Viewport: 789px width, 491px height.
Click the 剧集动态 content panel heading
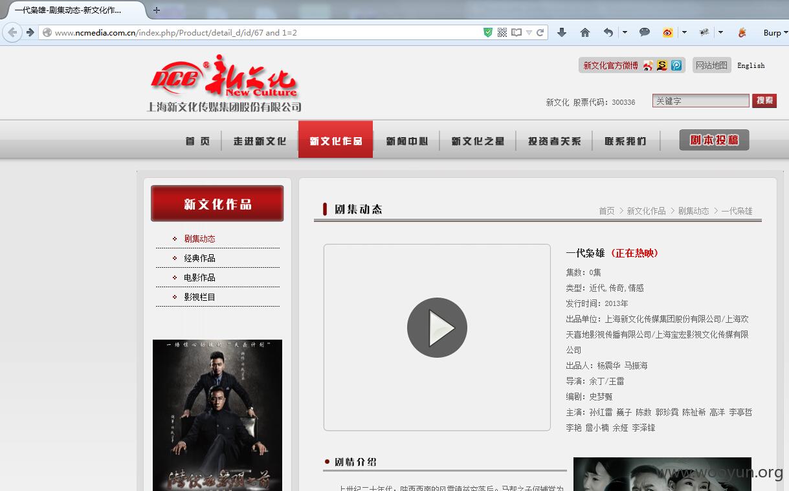tap(359, 209)
